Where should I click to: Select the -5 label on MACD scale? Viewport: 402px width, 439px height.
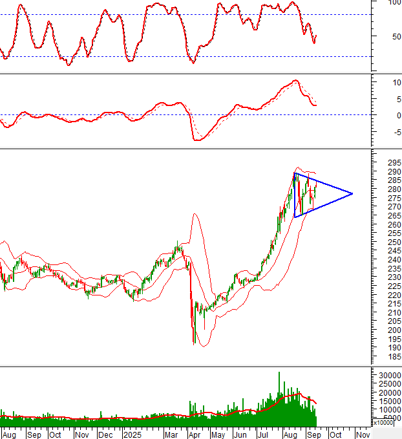click(x=397, y=133)
